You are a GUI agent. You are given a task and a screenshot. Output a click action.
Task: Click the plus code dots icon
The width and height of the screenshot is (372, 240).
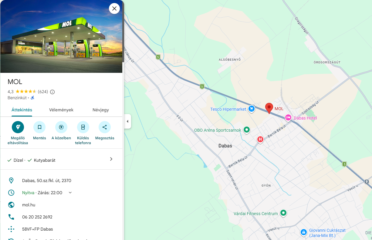tap(11, 229)
